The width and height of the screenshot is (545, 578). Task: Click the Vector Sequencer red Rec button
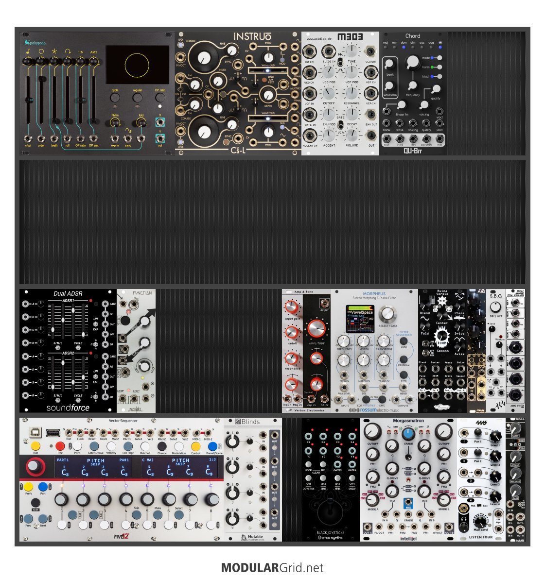[x=60, y=446]
